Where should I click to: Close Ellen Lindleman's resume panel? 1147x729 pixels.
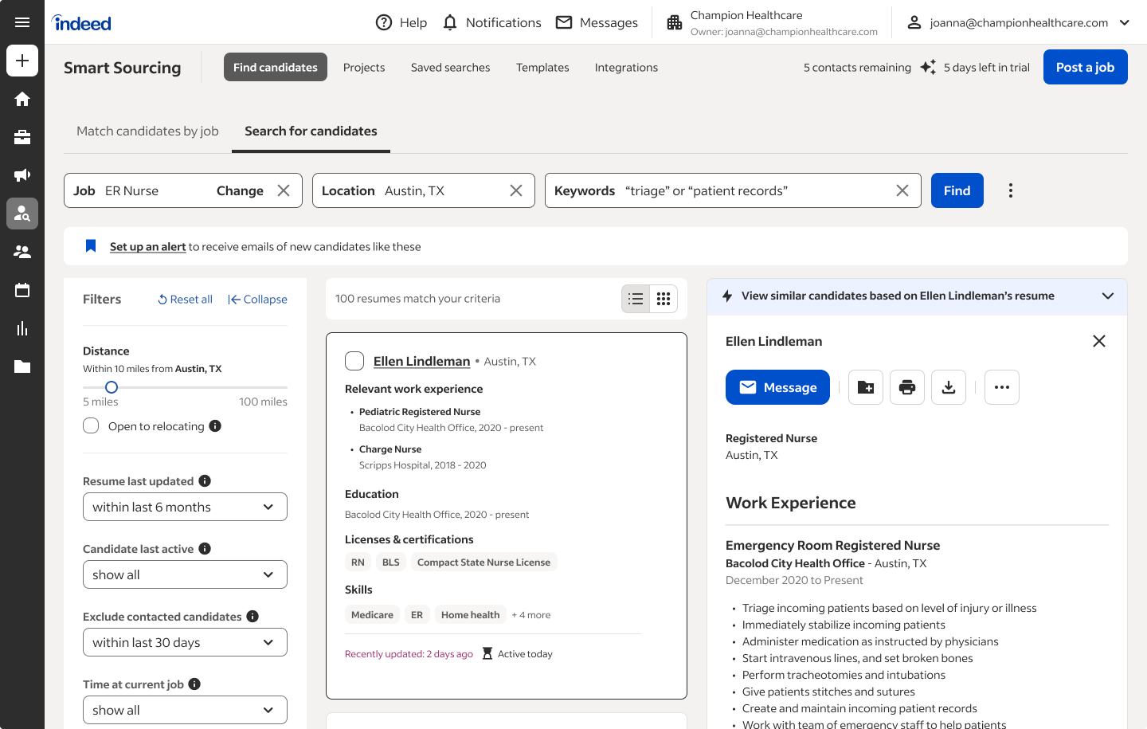tap(1099, 341)
